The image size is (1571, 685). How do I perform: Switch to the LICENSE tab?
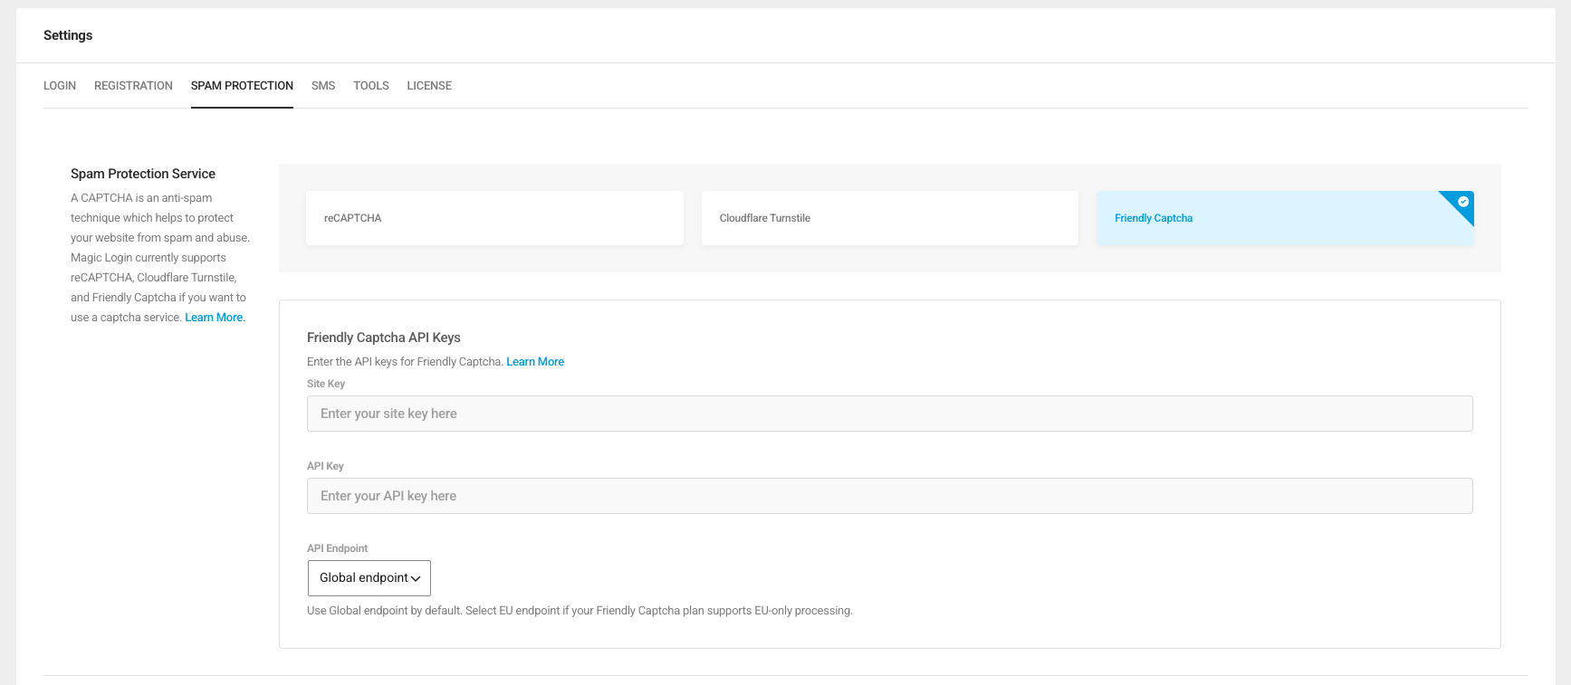point(429,86)
